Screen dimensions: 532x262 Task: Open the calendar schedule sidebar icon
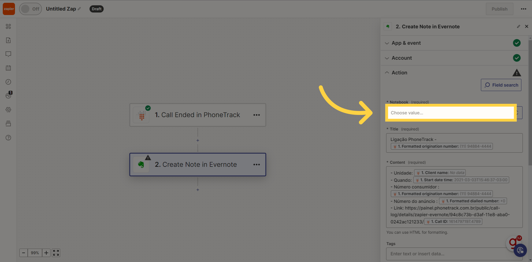(x=8, y=68)
